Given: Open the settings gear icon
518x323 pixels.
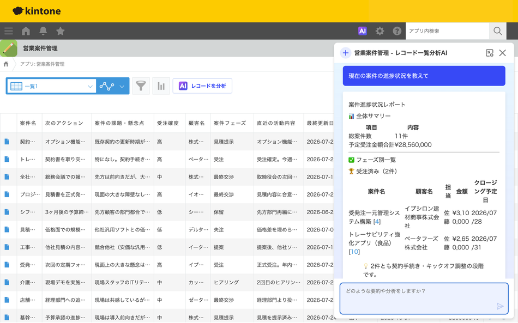Looking at the screenshot, I should 380,31.
